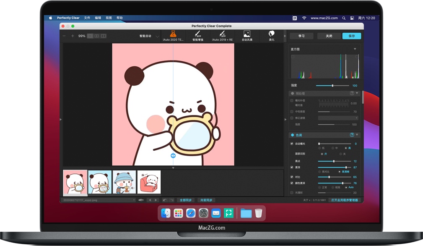Open the 视图 menu in menu bar
This screenshot has height=246, width=423.
pos(109,18)
